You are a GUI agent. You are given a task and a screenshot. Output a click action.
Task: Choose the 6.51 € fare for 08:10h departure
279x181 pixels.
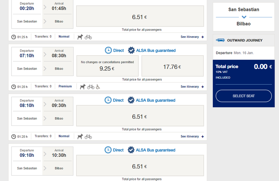(140, 116)
